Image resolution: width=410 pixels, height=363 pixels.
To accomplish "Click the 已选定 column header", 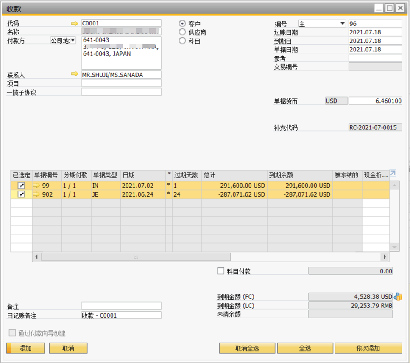I will (x=21, y=175).
